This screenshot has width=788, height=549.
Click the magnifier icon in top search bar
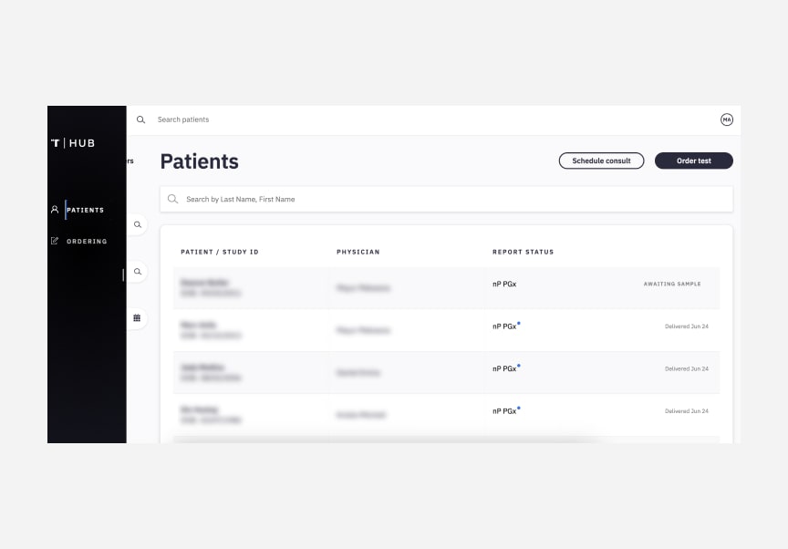coord(140,119)
